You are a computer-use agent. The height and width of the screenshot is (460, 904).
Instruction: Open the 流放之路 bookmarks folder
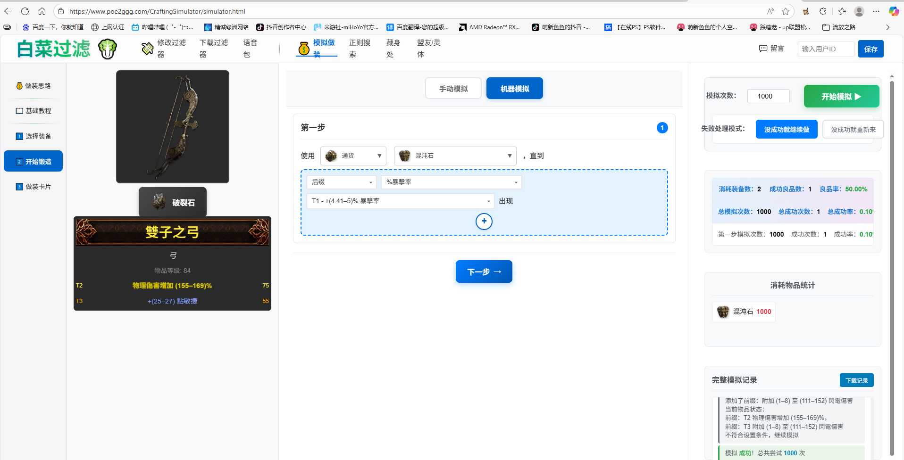[x=839, y=27]
